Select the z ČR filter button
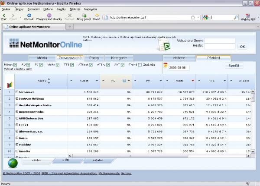Image resolution: width=260 pixels, height=186 pixels. click(x=67, y=161)
